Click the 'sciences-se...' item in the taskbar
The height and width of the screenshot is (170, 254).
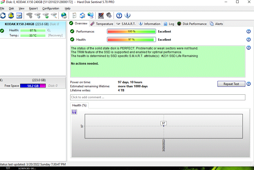click(27, 168)
